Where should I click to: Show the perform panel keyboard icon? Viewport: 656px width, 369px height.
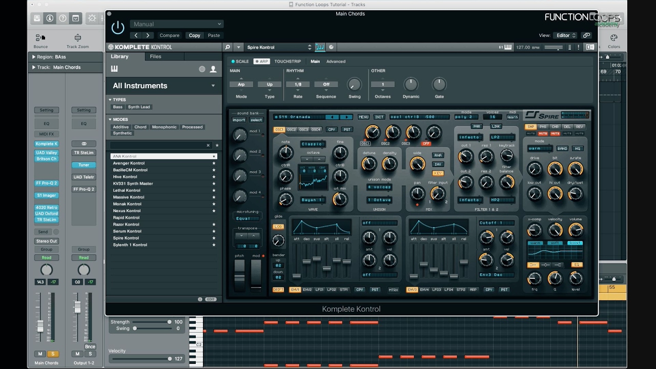click(x=320, y=47)
